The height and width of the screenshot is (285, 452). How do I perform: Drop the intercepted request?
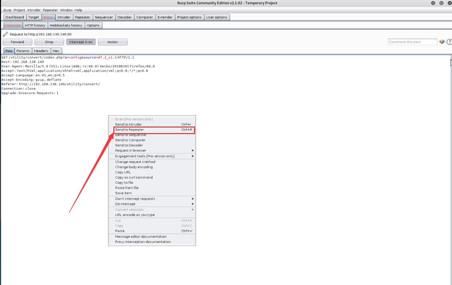pos(49,42)
